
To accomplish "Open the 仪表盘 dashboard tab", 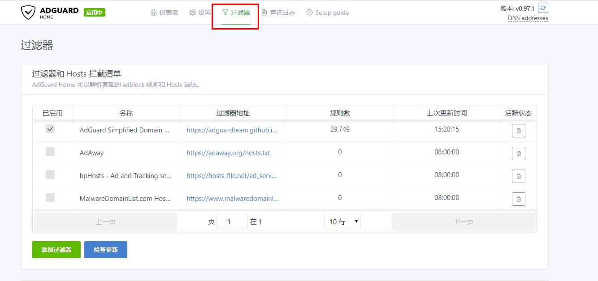I will pyautogui.click(x=165, y=13).
